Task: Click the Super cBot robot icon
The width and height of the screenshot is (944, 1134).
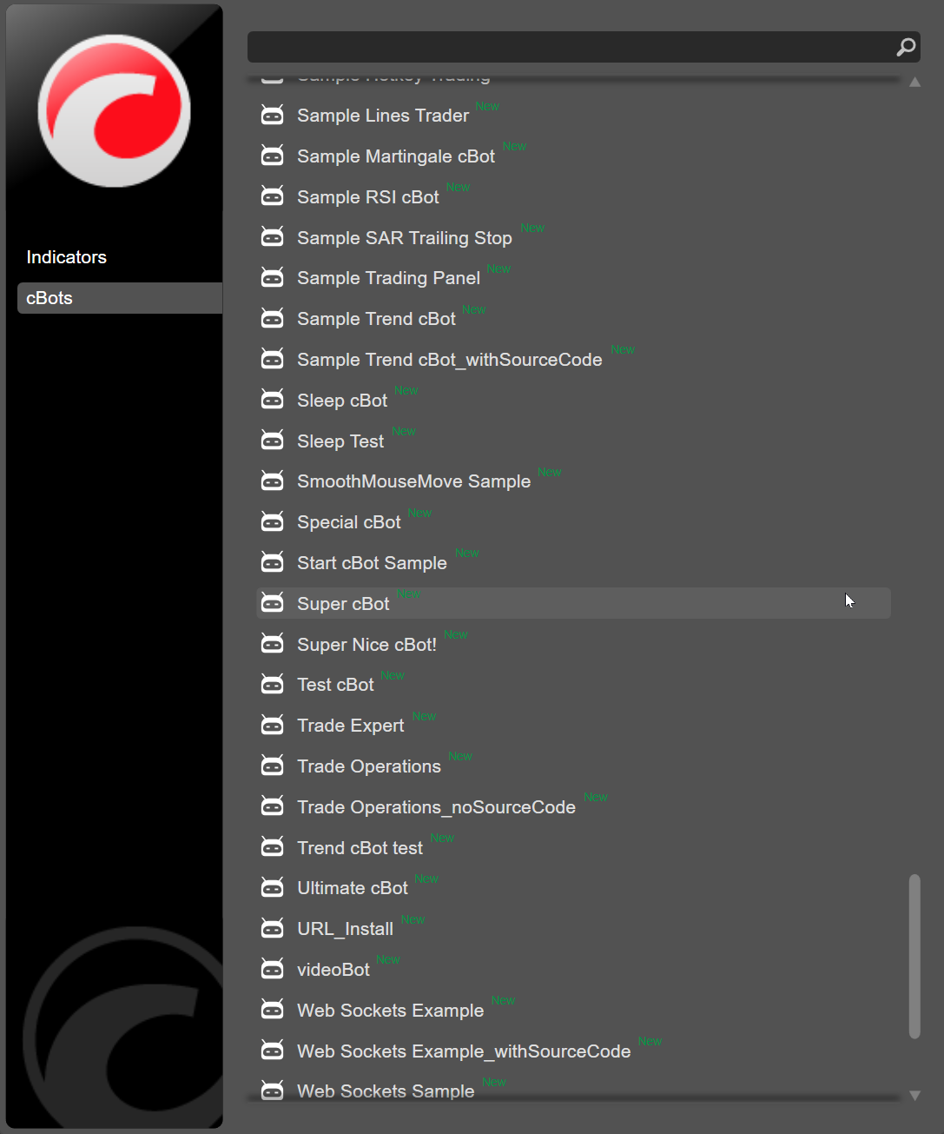Action: click(273, 604)
